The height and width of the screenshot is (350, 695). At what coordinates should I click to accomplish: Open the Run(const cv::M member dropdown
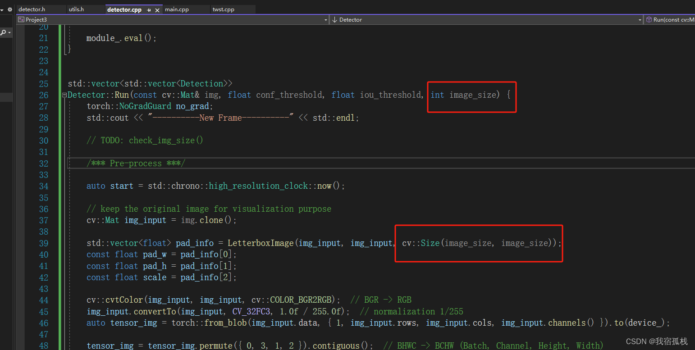coord(669,20)
